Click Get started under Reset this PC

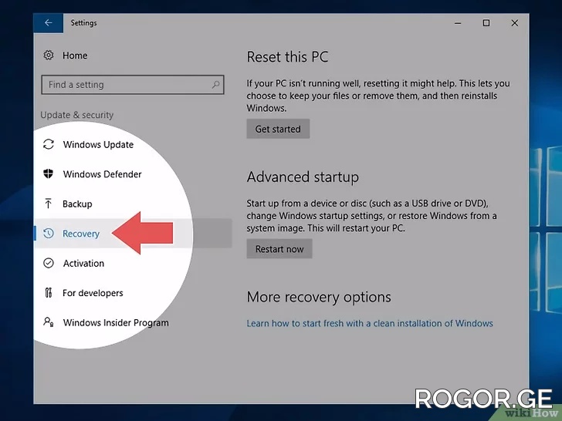pos(278,129)
